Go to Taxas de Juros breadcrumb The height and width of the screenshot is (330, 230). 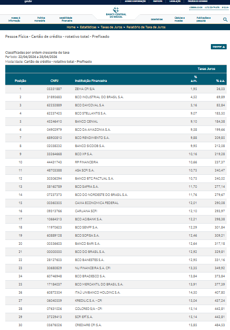point(111,27)
